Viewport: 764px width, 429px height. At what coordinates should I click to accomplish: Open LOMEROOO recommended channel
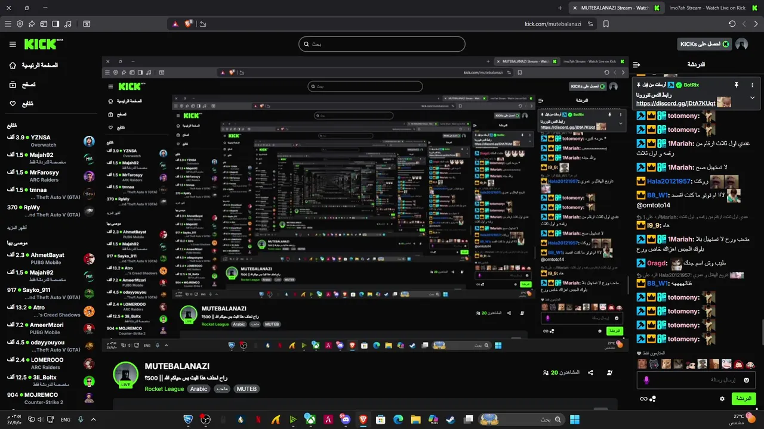51,363
